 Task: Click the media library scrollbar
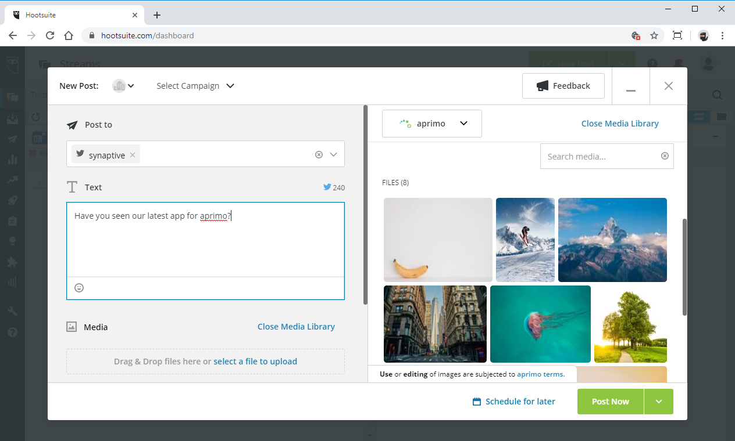click(684, 267)
